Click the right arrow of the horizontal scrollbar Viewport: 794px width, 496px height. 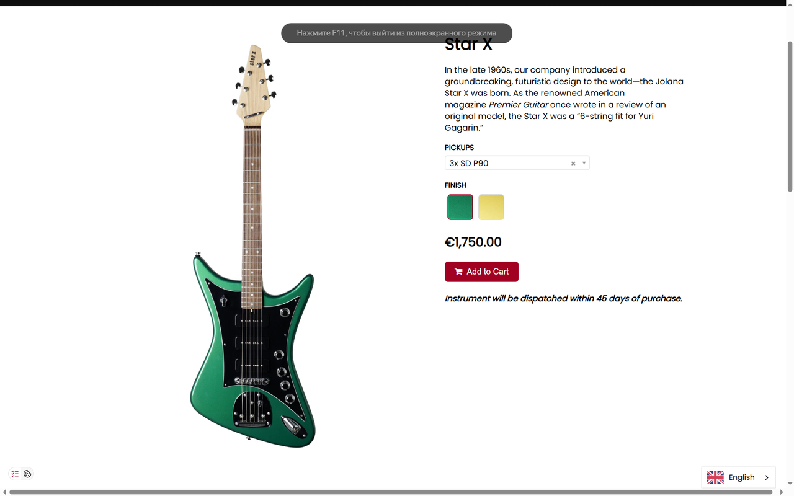pos(780,492)
